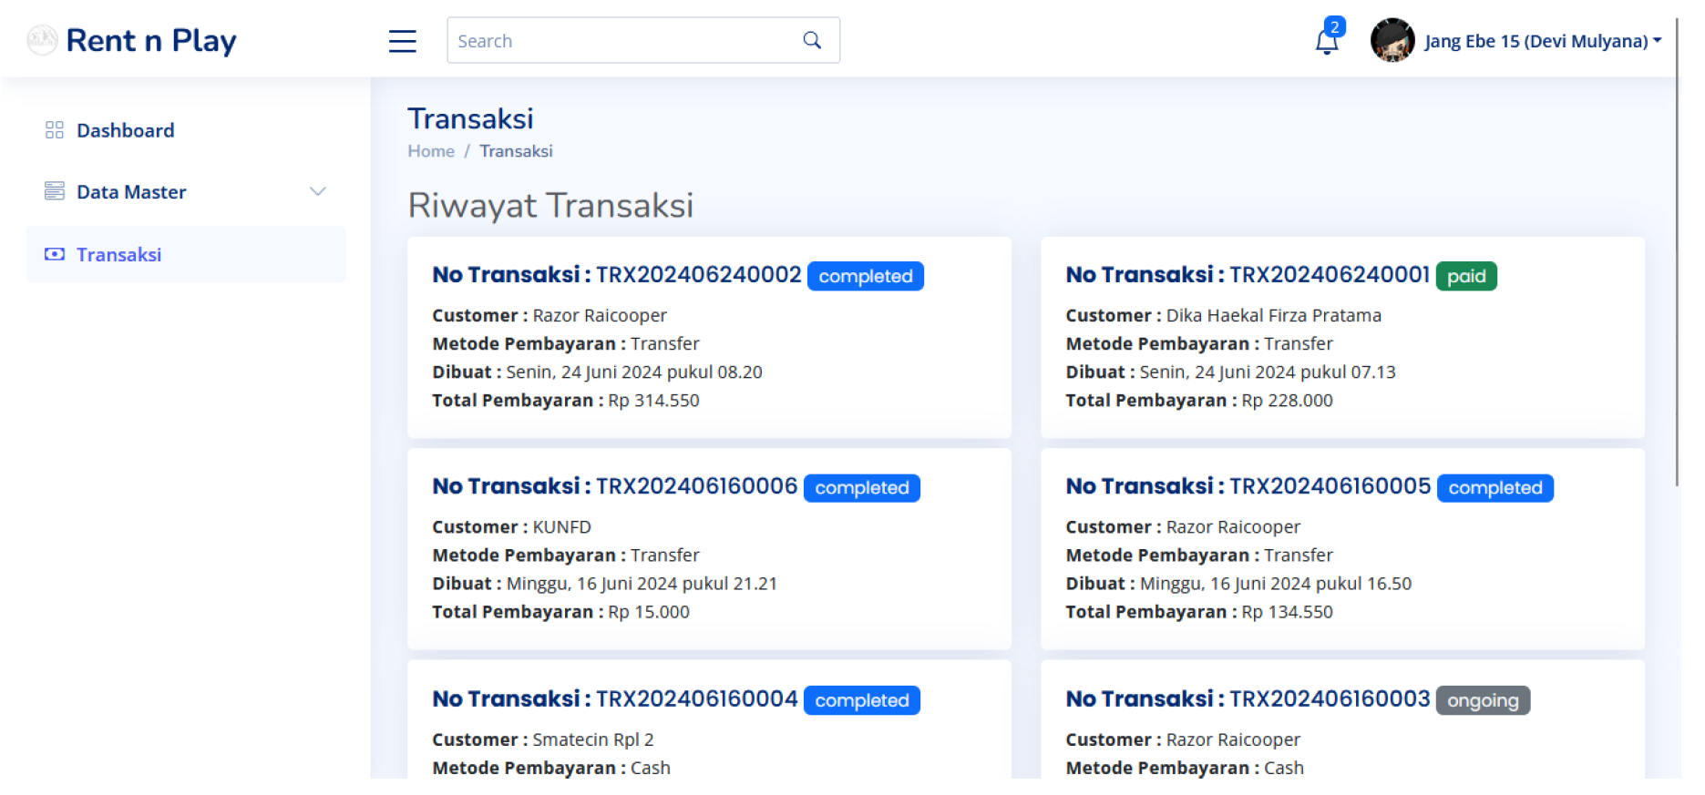Click the paid badge on TRX202406240001
1705x795 pixels.
(x=1465, y=276)
